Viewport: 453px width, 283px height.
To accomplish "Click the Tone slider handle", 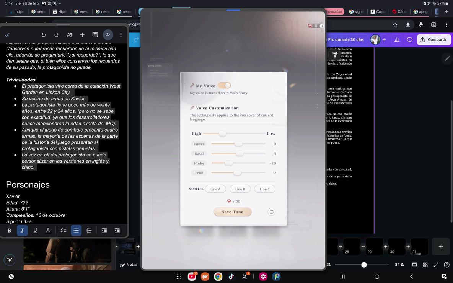I will coord(237,173).
